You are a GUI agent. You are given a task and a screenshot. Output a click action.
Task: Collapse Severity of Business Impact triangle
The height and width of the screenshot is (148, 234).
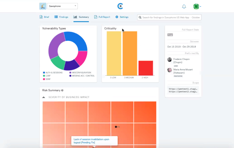click(44, 97)
